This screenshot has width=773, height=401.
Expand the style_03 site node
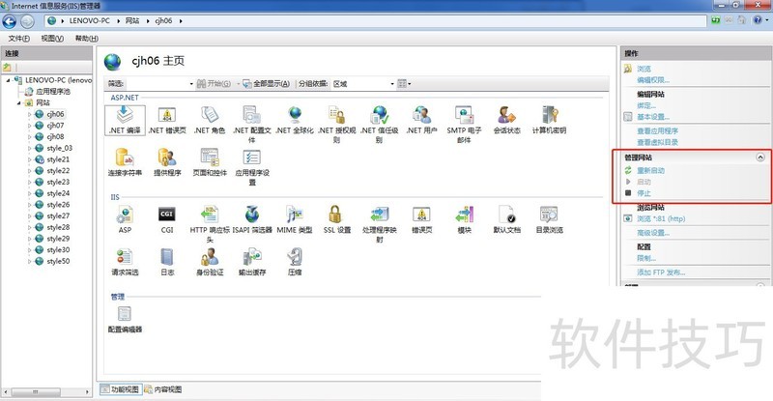(x=29, y=148)
